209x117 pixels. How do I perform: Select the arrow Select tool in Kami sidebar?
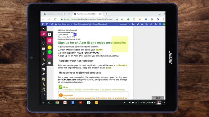click(43, 29)
